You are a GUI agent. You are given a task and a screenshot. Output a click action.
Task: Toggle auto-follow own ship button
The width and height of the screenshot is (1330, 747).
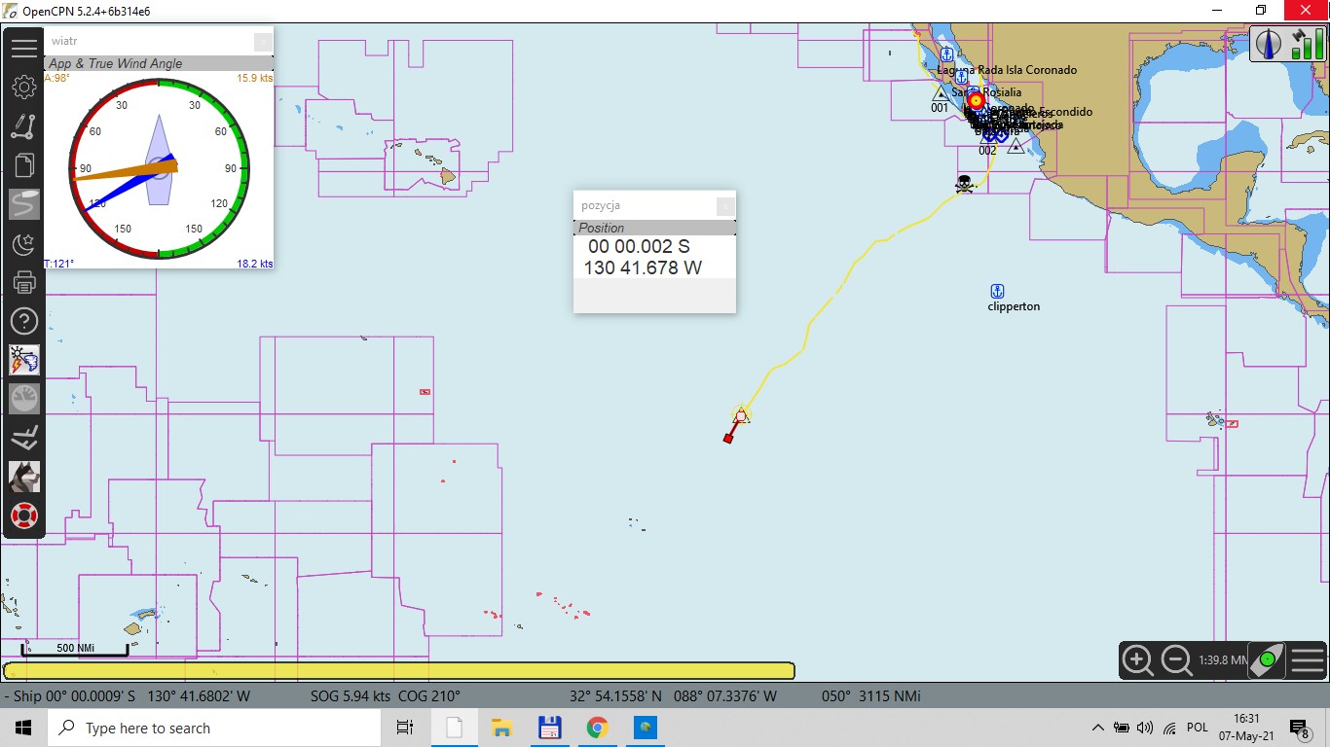1267,660
